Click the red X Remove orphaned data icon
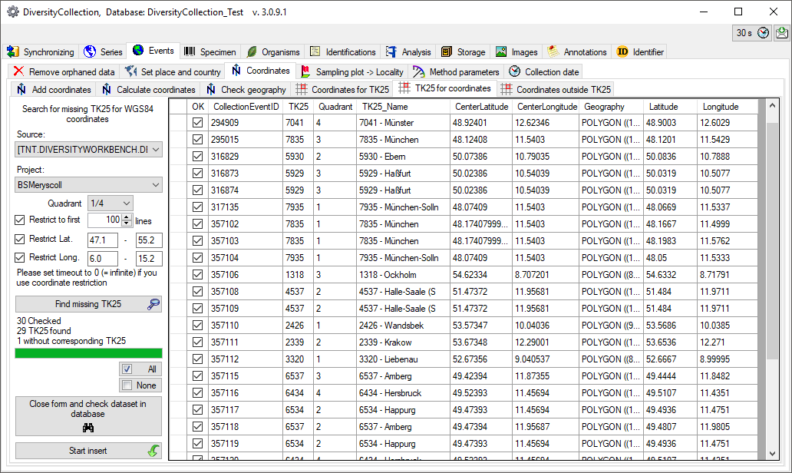The height and width of the screenshot is (473, 792). pos(18,71)
